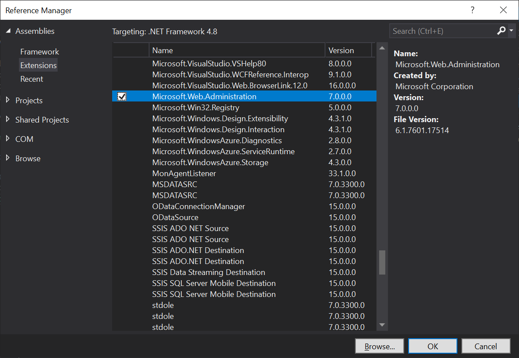This screenshot has width=519, height=358.
Task: Switch to the Recent category
Action: point(32,79)
